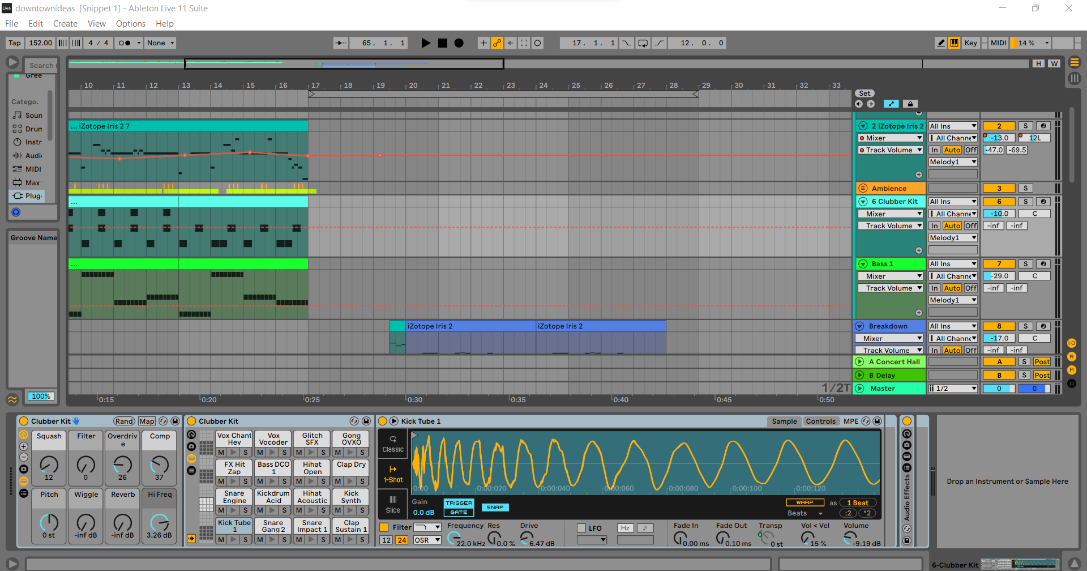Click Map button in Clubber Kit rack
Viewport: 1087px width, 571px height.
147,421
